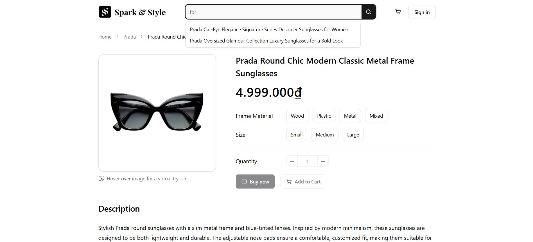This screenshot has width=533, height=242.
Task: Open the Prada breadcrumb link
Action: (129, 37)
